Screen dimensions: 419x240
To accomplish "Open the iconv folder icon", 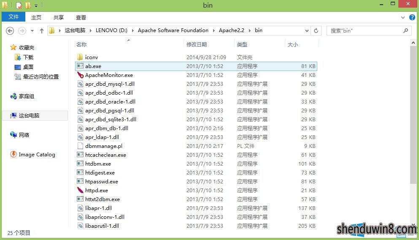I will coord(80,57).
